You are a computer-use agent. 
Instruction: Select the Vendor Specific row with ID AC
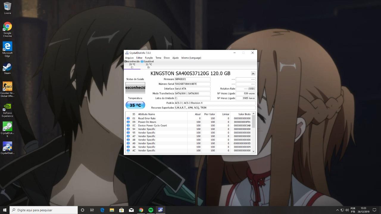click(x=189, y=150)
